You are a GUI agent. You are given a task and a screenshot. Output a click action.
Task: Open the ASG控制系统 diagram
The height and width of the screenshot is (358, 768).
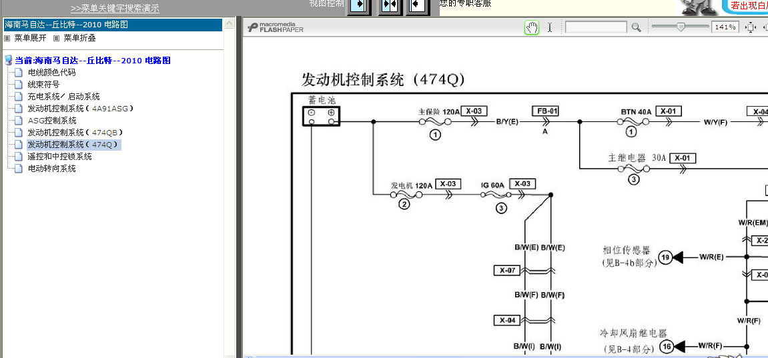52,120
